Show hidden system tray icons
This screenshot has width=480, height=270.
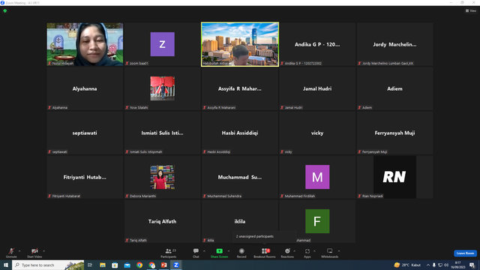point(428,265)
